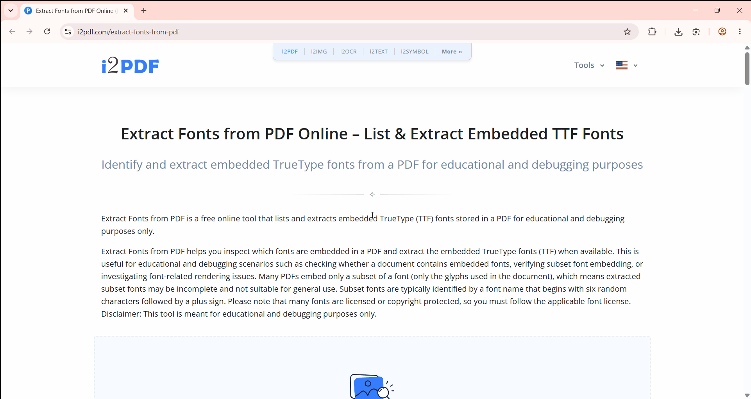Click the scrollbar up arrow

tap(747, 48)
